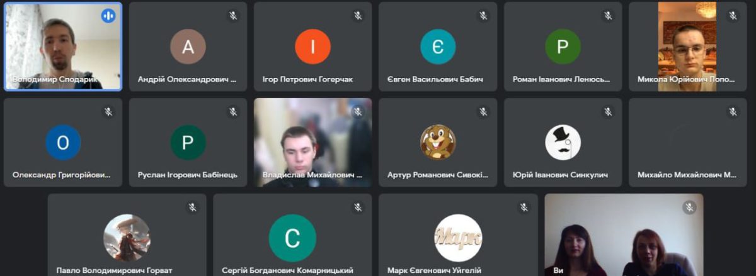Select the teal 'Є' avatar of Євген Васильович
Viewport: 756px width, 276px height.
pyautogui.click(x=438, y=47)
